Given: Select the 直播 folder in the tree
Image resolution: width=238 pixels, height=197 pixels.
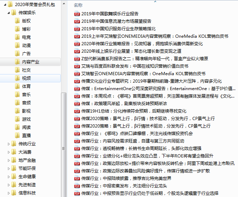Looking at the screenshot, I should click(26, 136).
